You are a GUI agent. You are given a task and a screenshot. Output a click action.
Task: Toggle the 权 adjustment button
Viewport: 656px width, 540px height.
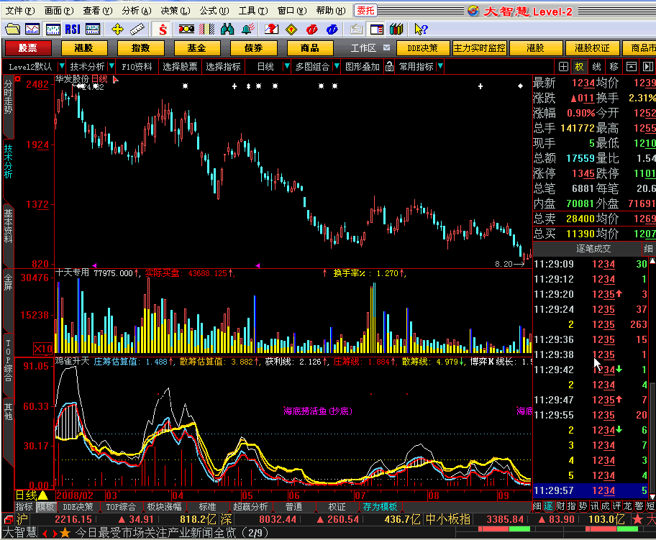point(580,66)
